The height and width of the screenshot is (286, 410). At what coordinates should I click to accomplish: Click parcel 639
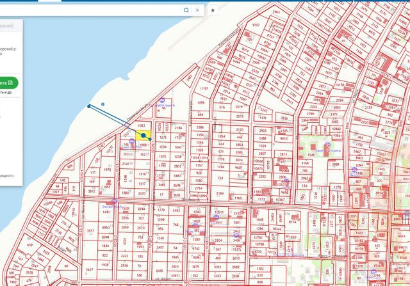(x=29, y=245)
